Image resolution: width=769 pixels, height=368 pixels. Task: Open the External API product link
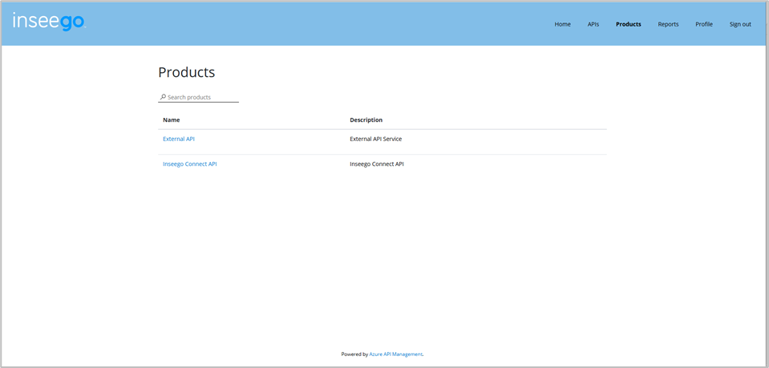[179, 139]
